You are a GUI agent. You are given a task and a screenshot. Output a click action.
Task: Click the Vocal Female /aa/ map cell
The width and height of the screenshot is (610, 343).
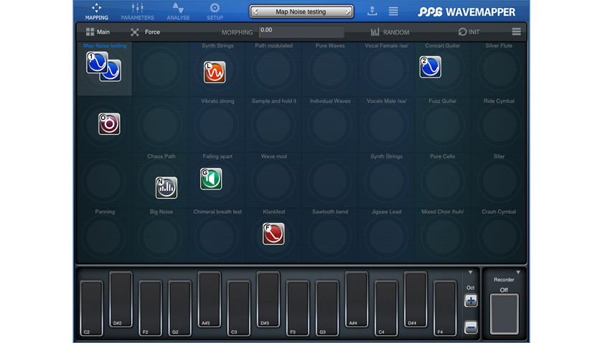386,68
